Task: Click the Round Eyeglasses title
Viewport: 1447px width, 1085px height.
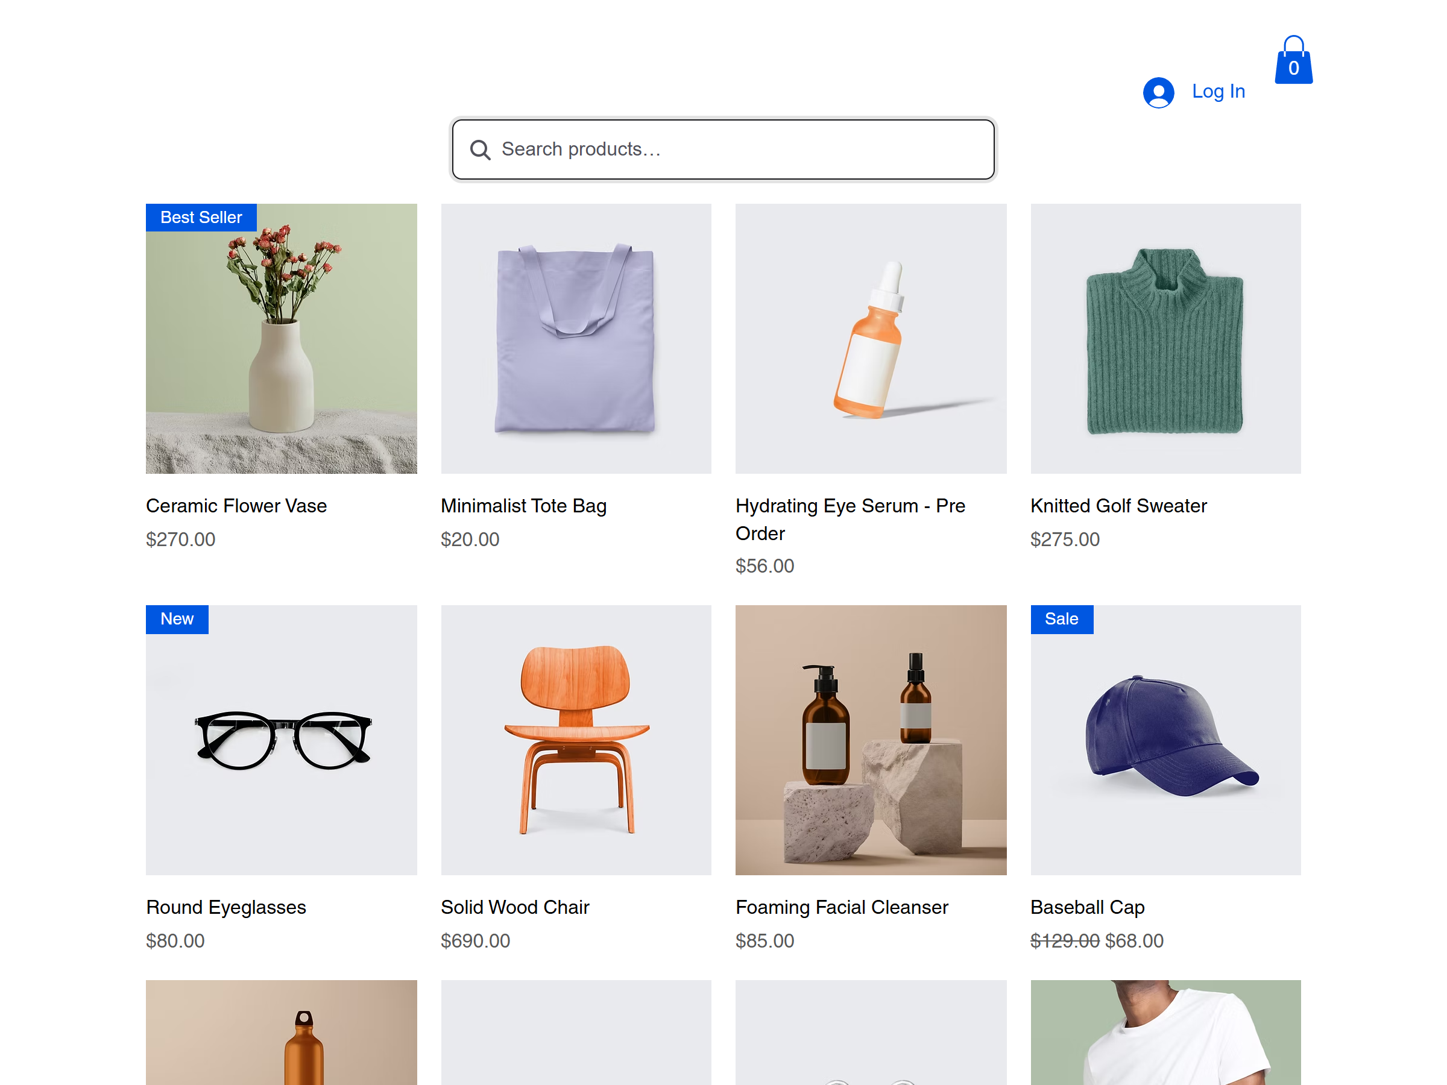Action: 225,908
